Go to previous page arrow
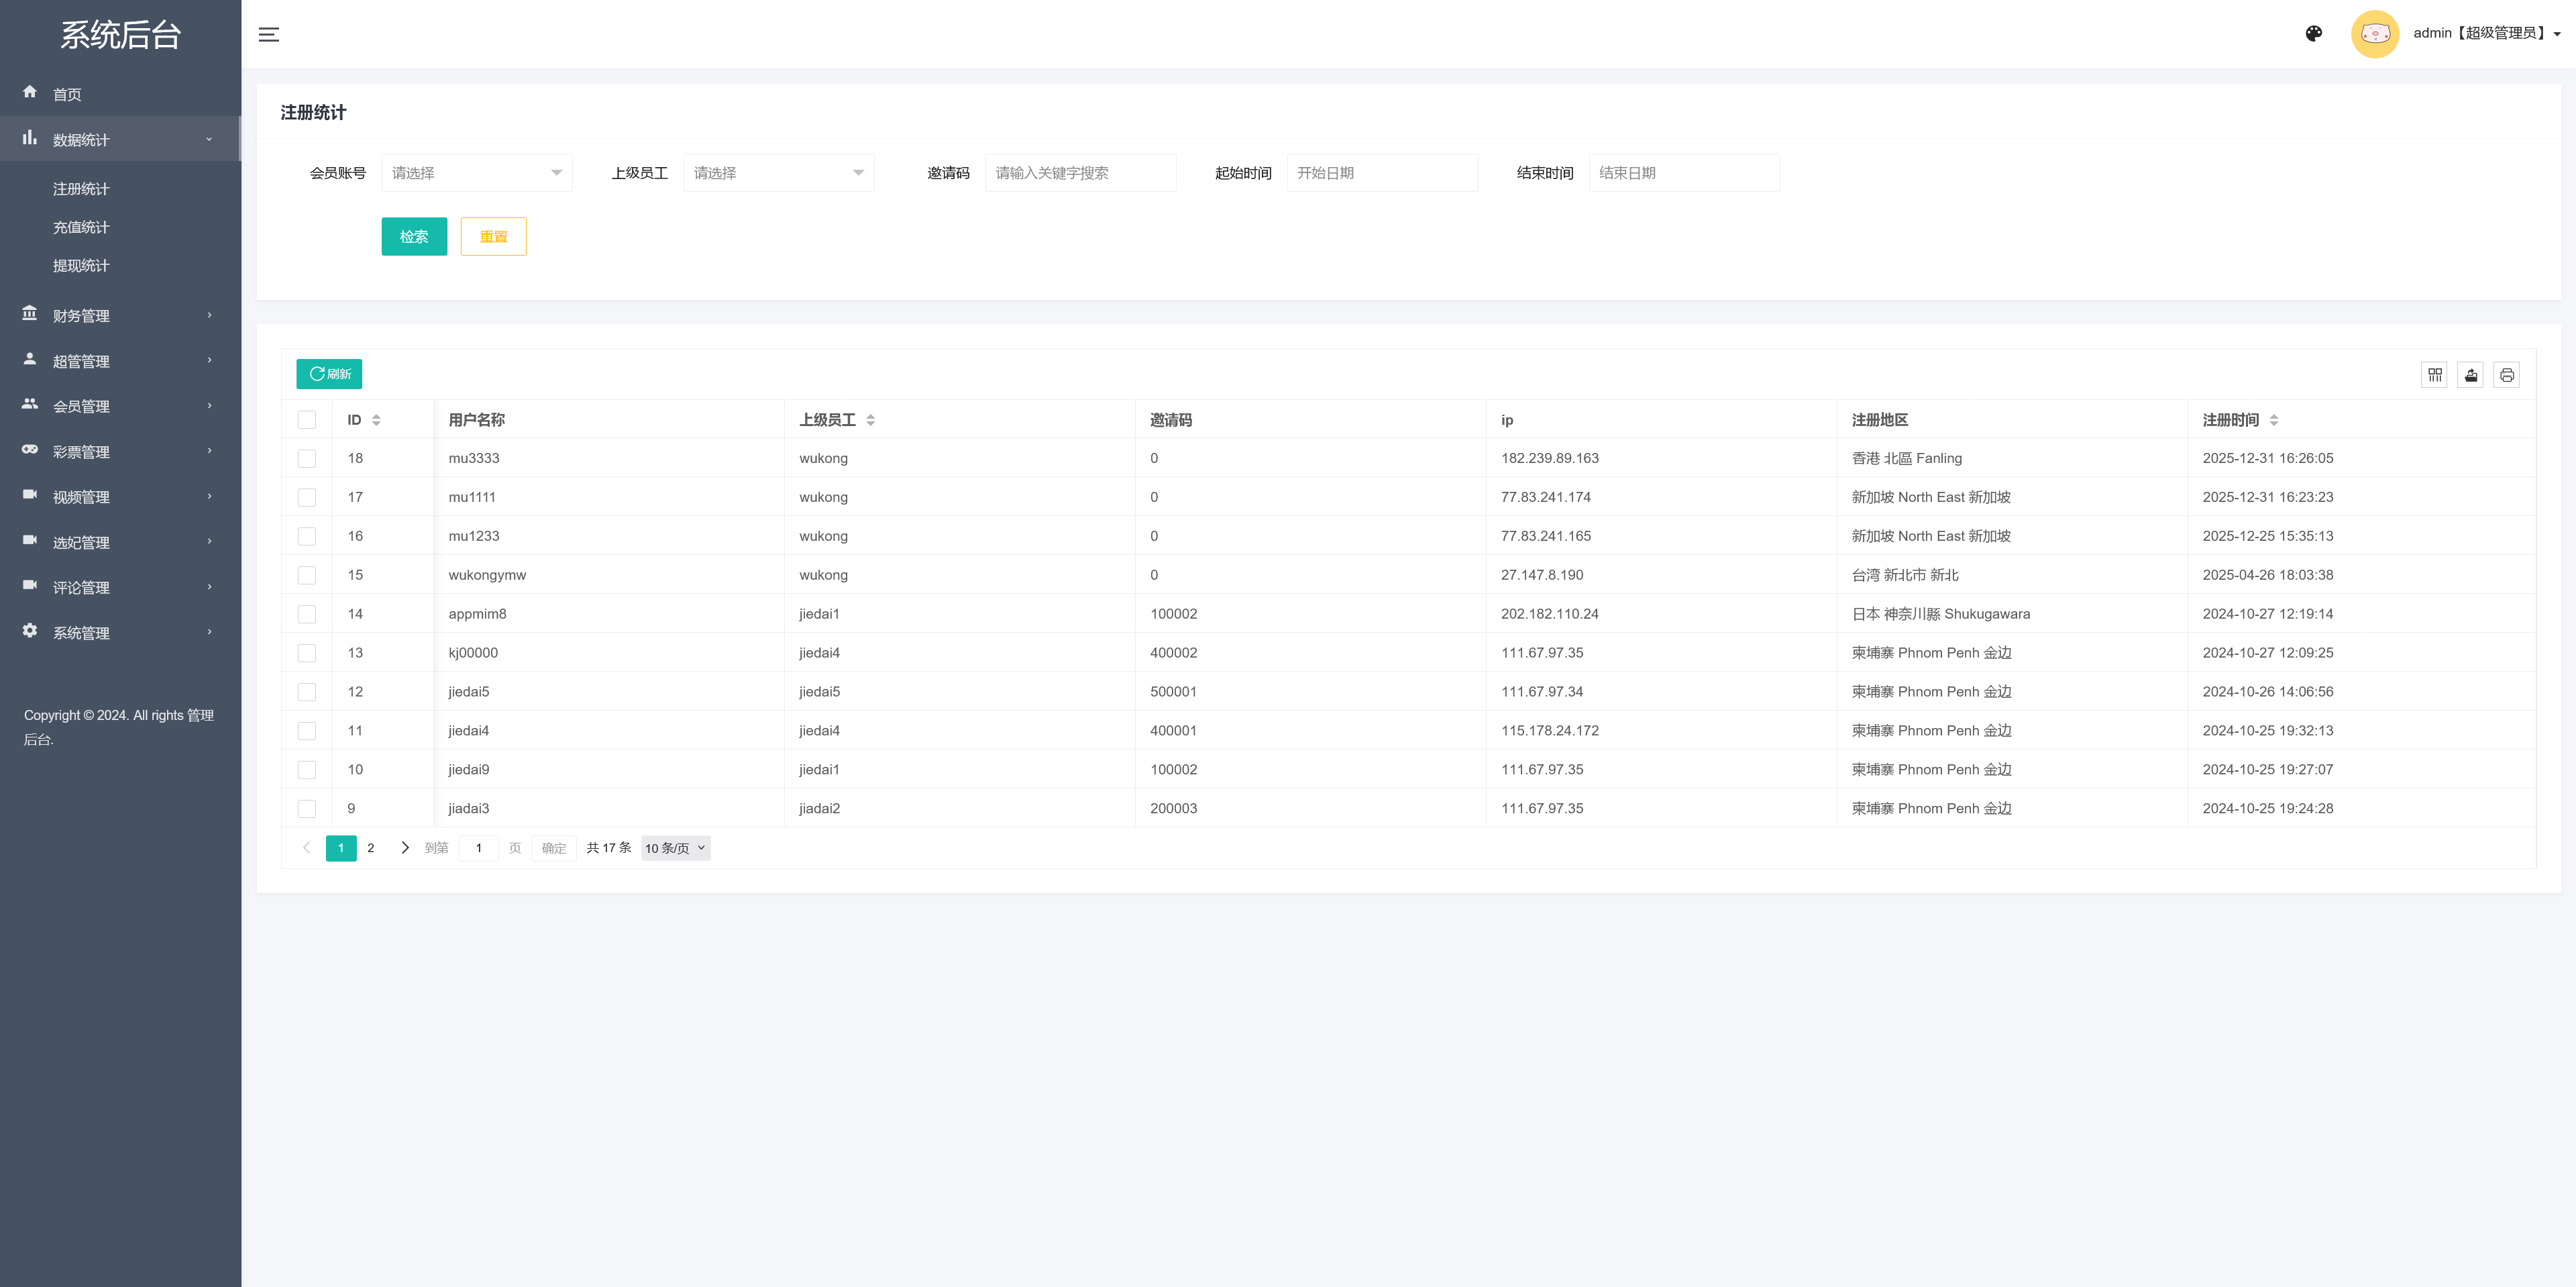The image size is (2576, 1287). click(307, 848)
